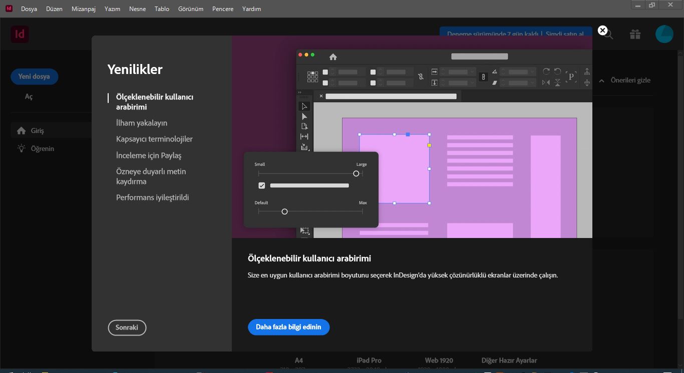
Task: Open the Pencere menu
Action: click(x=223, y=9)
